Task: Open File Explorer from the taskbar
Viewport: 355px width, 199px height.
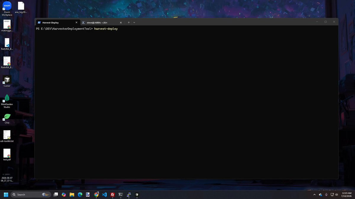Action: tap(72, 195)
